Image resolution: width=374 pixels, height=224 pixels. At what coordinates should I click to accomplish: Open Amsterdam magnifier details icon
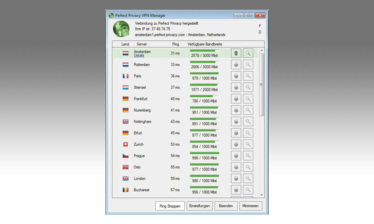(248, 53)
